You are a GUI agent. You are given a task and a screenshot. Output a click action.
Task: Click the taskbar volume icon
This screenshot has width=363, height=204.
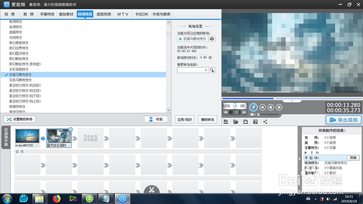tap(328, 199)
